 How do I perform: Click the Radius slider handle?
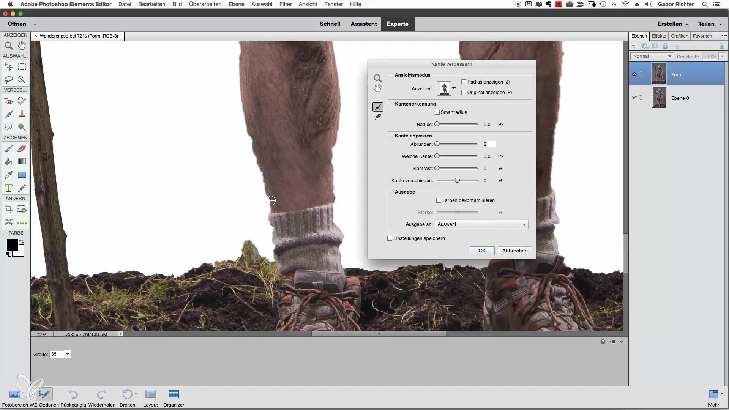point(437,124)
